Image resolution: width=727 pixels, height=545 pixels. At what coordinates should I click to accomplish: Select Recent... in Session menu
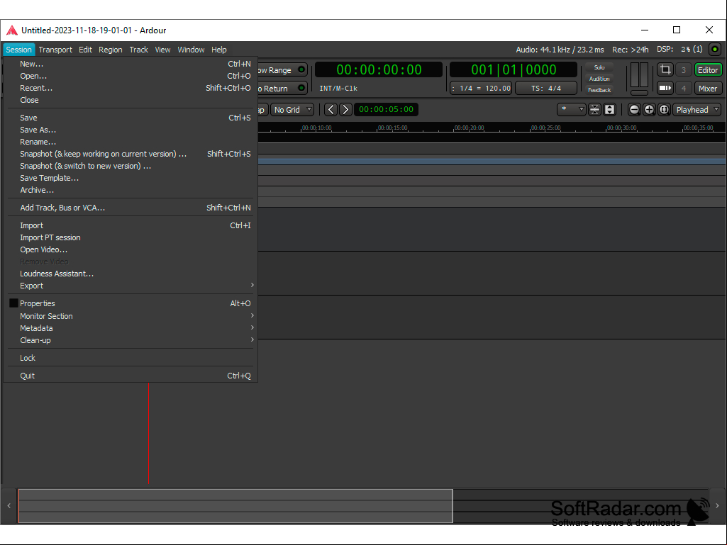[131, 88]
